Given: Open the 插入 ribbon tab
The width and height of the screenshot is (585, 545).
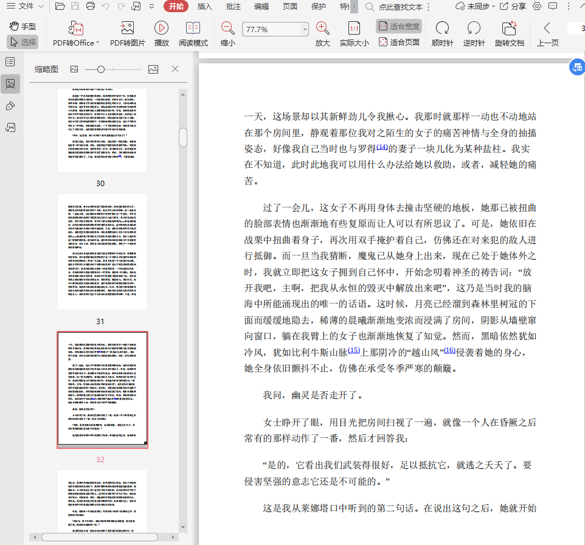Looking at the screenshot, I should (x=205, y=7).
